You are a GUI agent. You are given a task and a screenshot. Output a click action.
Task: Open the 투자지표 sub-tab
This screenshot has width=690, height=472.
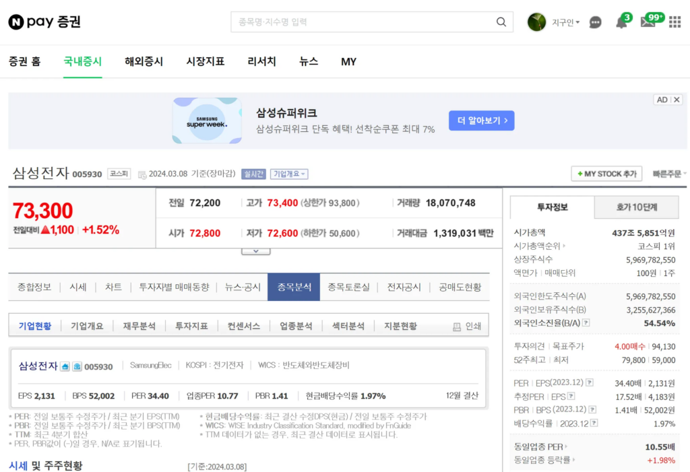pyautogui.click(x=191, y=326)
